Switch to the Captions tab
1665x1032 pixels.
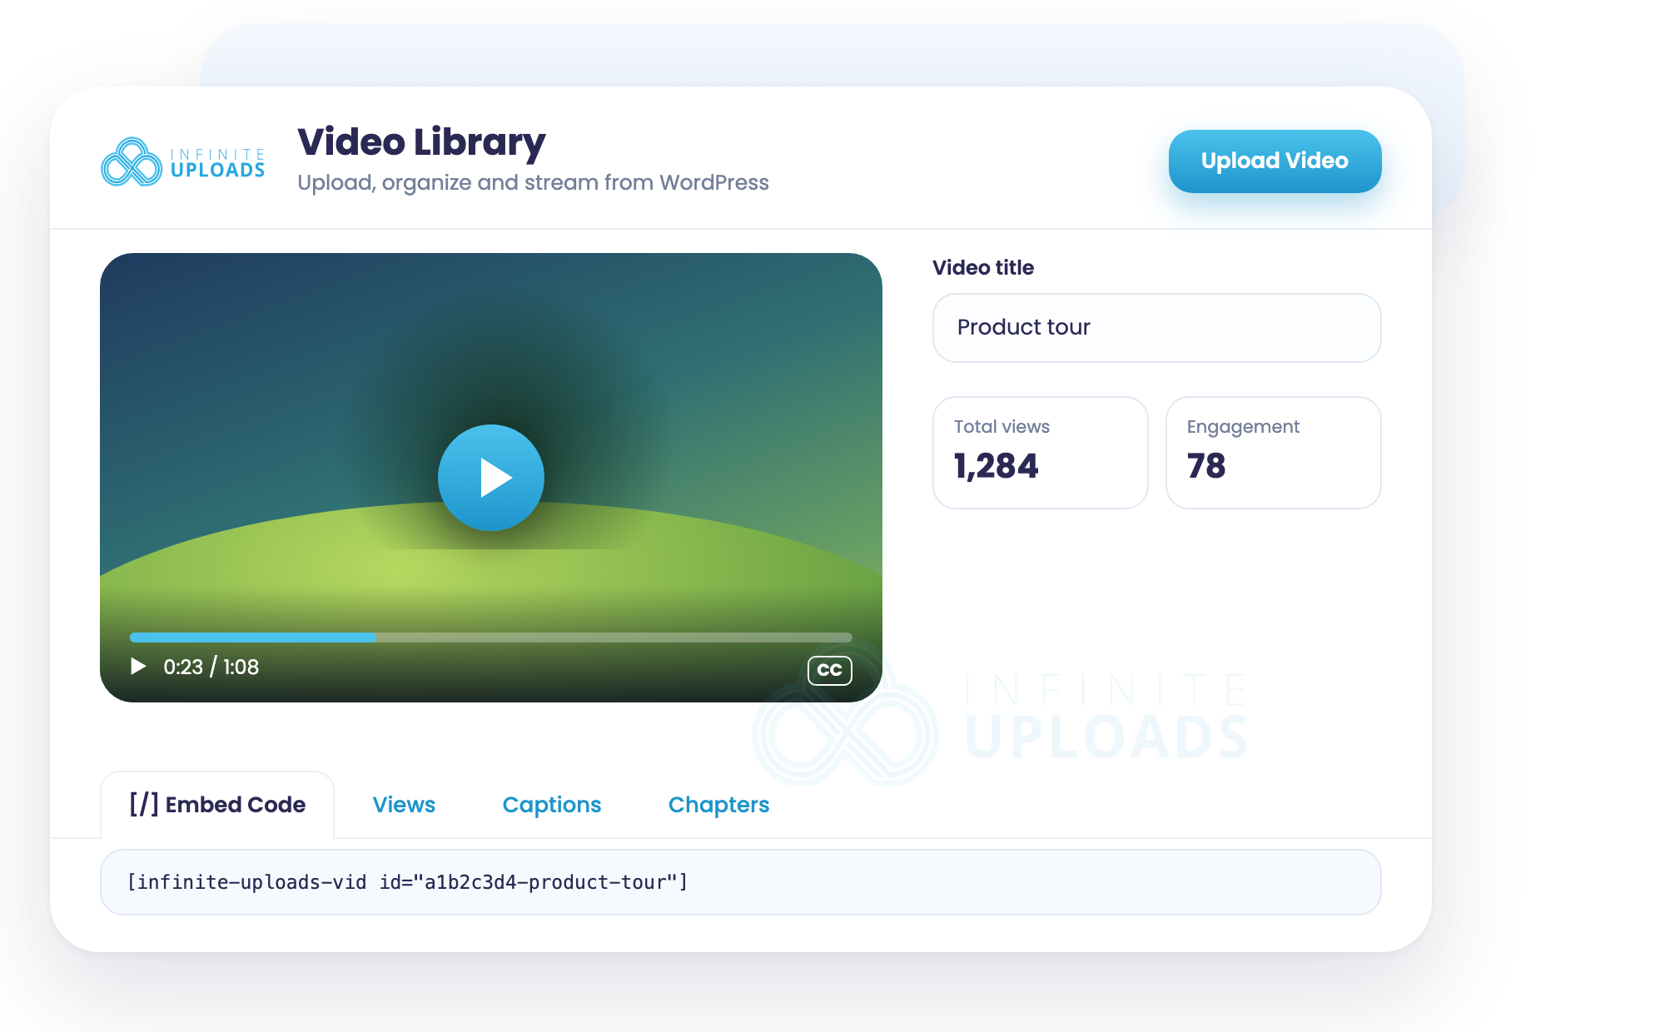551,805
